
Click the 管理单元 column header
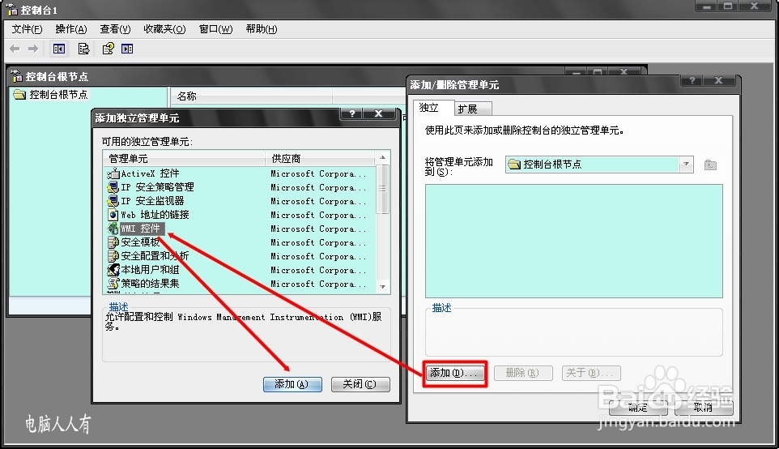(x=185, y=159)
